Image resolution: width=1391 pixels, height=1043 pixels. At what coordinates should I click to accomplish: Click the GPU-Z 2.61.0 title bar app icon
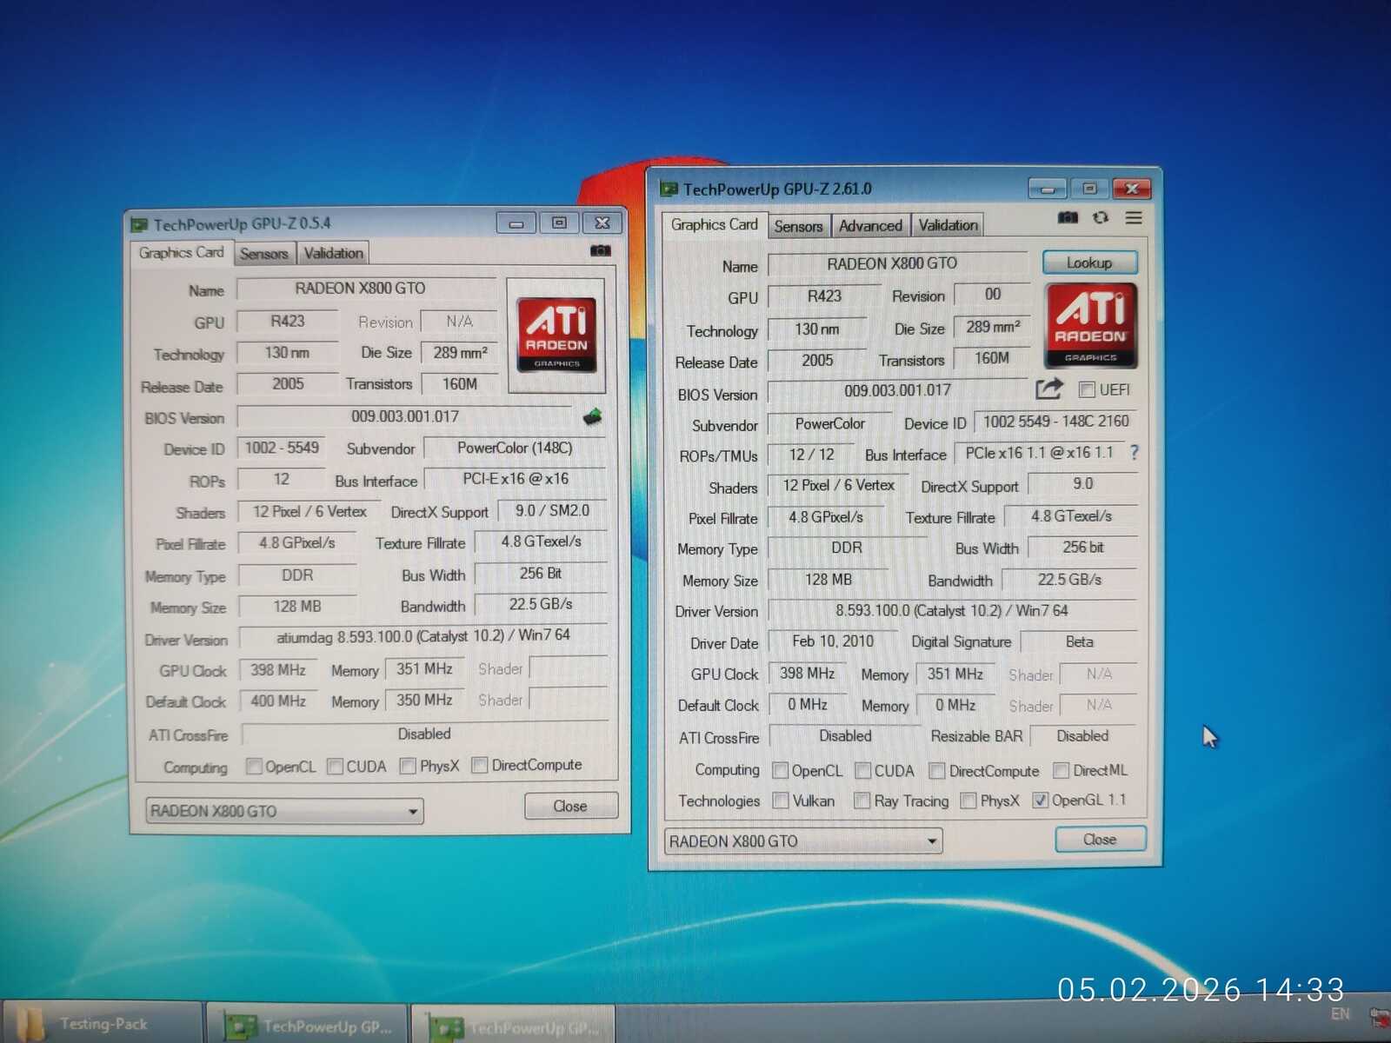tap(669, 188)
